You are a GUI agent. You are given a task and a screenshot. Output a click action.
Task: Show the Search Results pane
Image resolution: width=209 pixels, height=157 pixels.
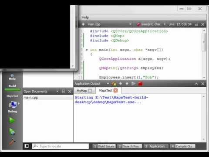point(130,146)
